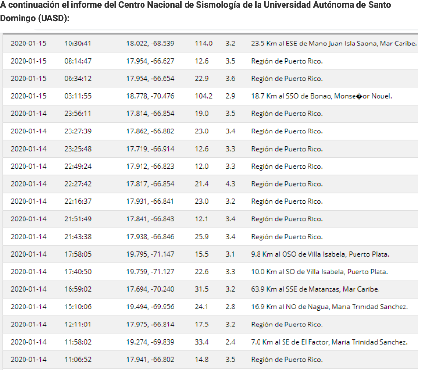
Task: Click location 9.8 Km al OSO de Villa Isabela
Action: [x=298, y=254]
